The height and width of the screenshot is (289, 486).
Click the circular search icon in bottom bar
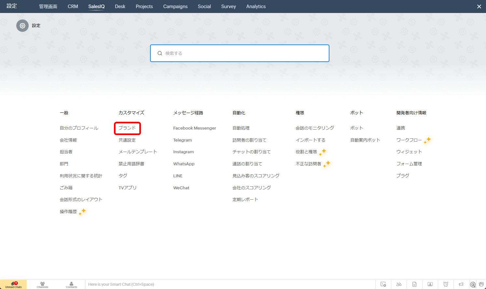click(473, 284)
